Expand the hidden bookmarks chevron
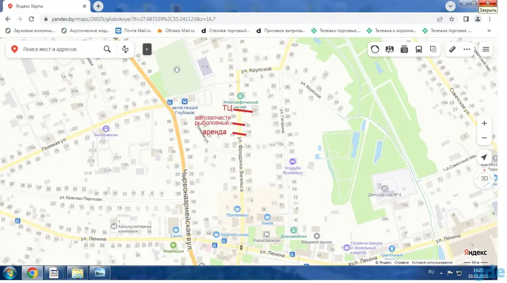 489,31
